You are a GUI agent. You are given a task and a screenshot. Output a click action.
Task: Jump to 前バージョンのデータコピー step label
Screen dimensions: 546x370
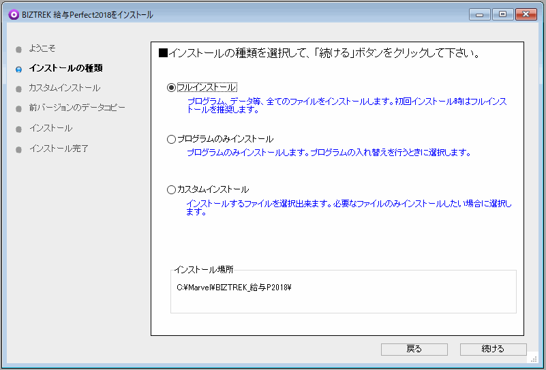(77, 108)
